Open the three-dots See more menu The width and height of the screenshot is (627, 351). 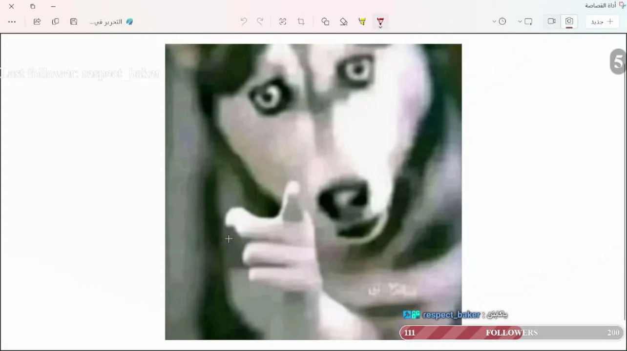[x=12, y=21]
